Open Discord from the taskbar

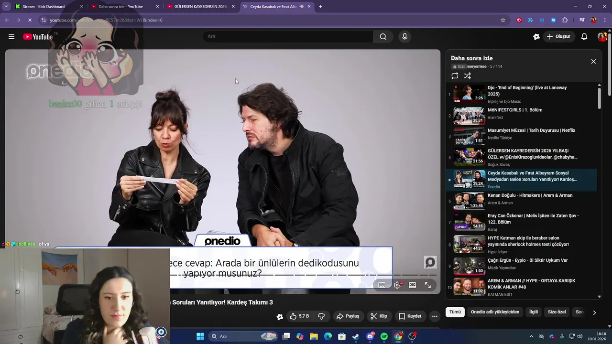click(370, 336)
